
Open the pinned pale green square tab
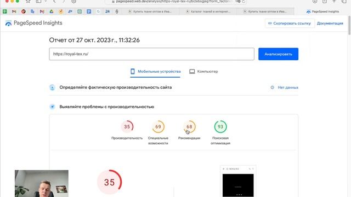(x=80, y=11)
